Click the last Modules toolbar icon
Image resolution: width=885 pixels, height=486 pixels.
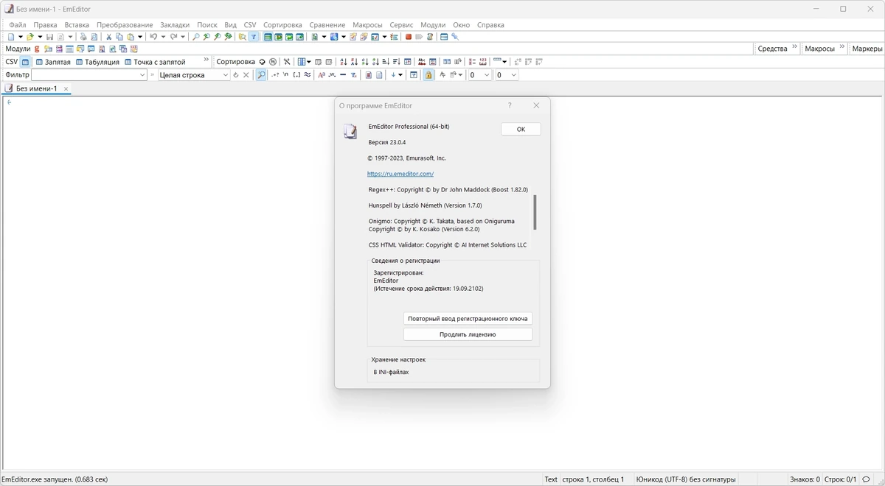tap(133, 49)
